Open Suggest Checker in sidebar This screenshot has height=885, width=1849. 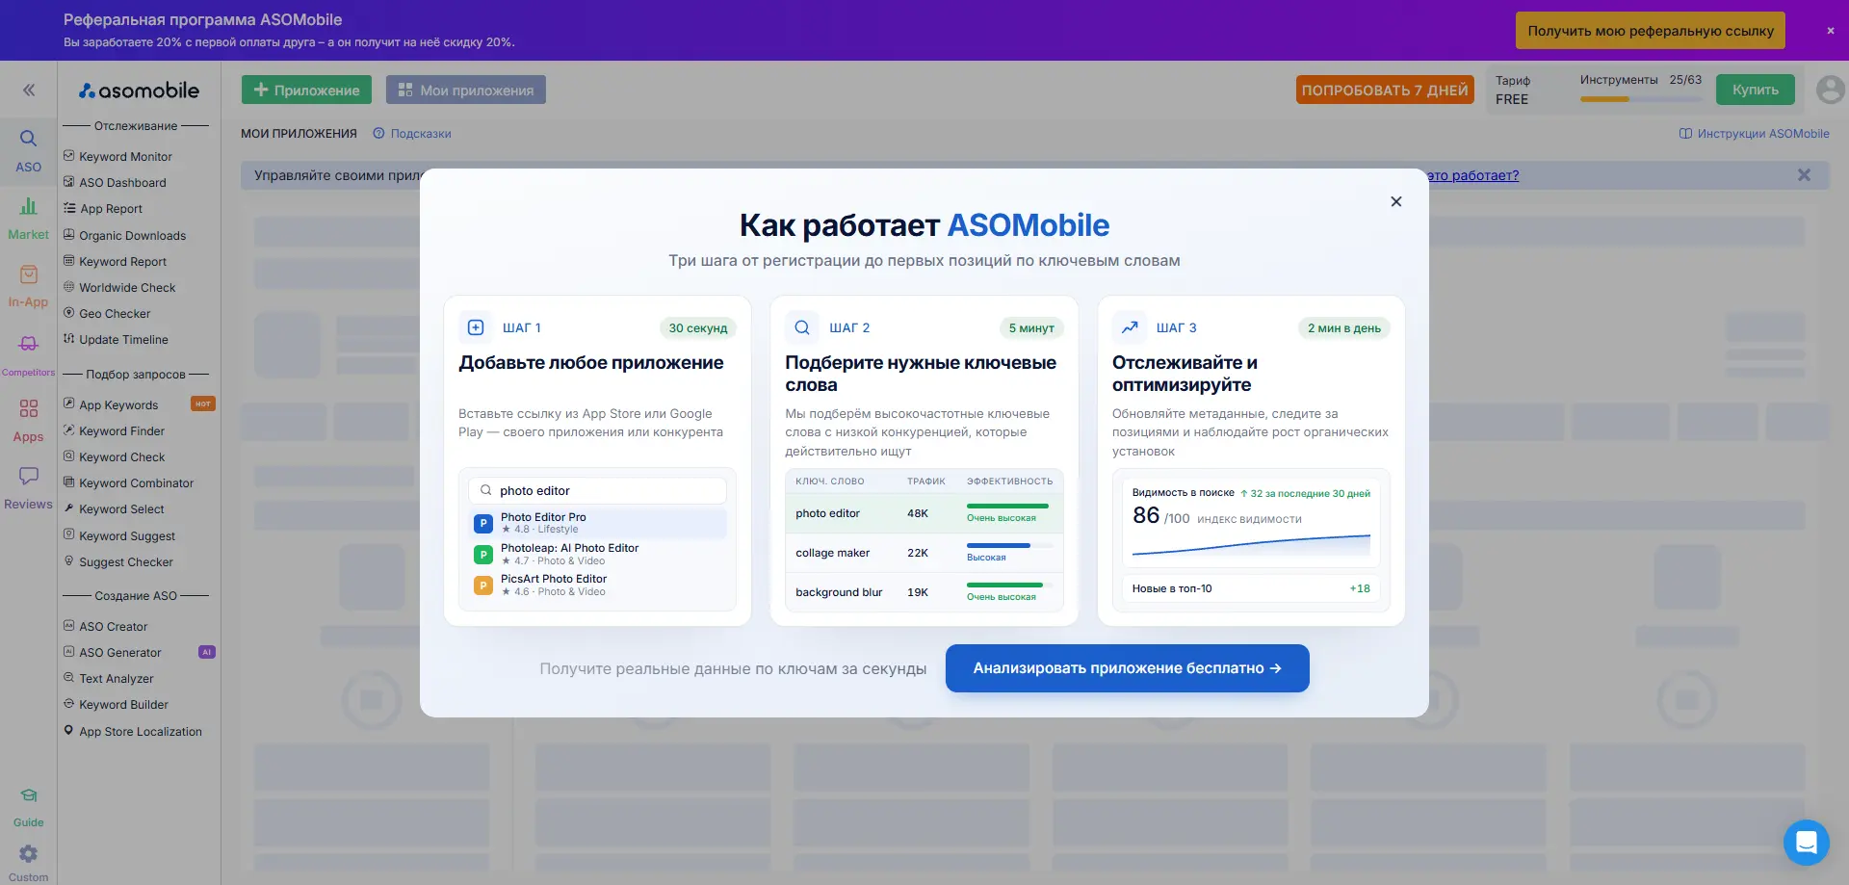(x=126, y=561)
